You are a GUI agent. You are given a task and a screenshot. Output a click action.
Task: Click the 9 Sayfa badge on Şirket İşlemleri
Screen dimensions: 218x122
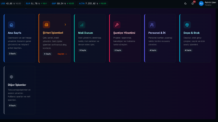pos(47,54)
